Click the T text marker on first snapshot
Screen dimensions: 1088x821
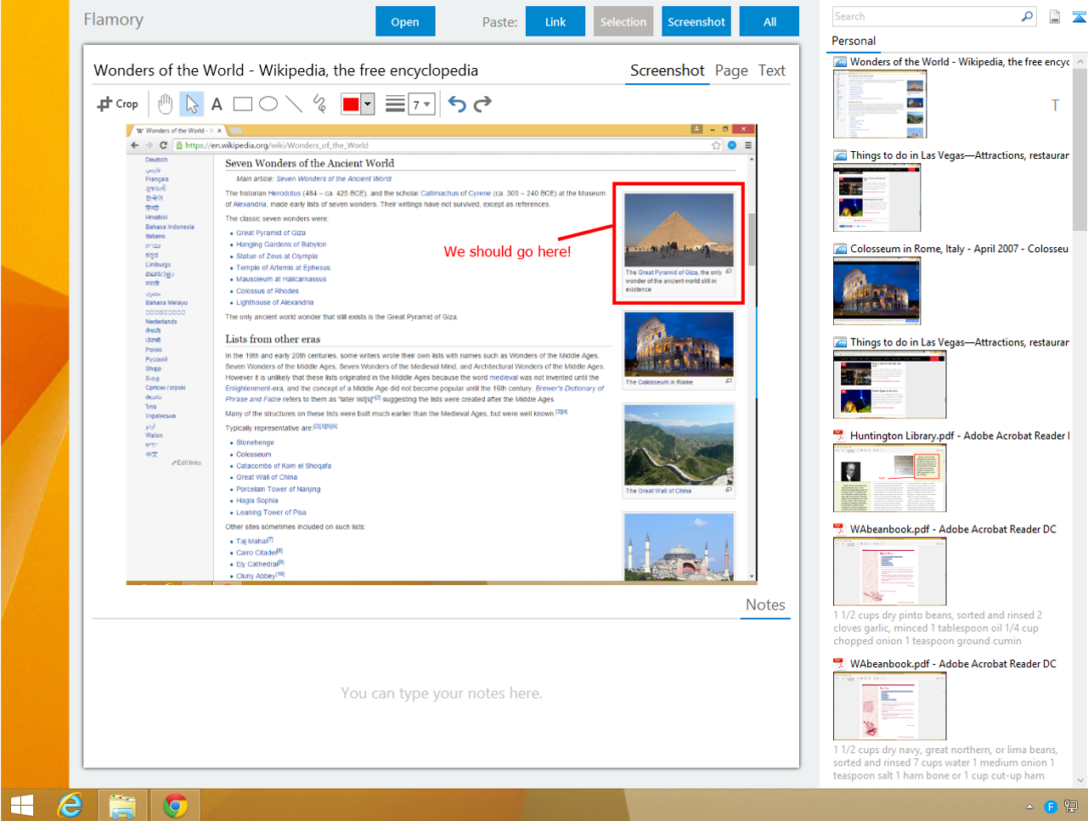click(1055, 105)
